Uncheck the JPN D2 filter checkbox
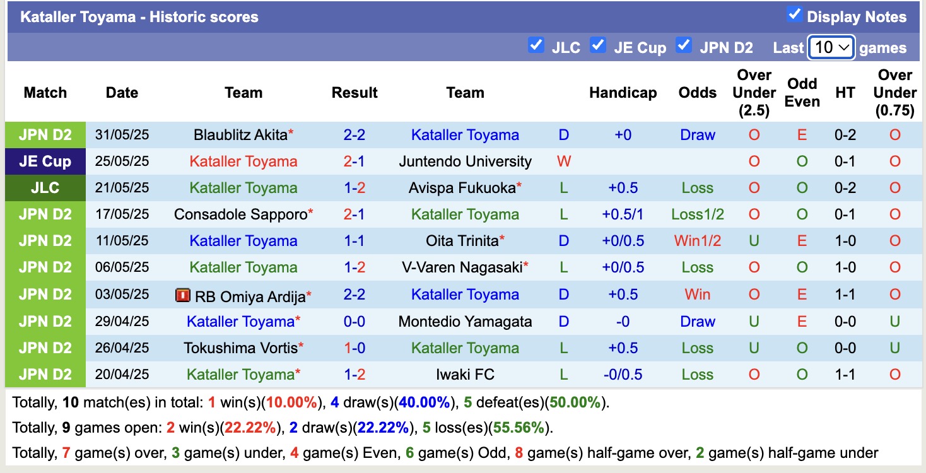The image size is (926, 473). tap(684, 45)
